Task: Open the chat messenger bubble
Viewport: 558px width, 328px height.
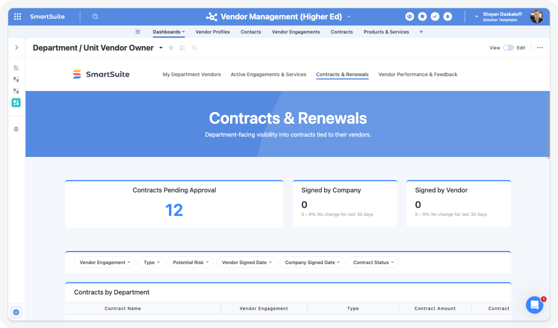Action: [x=535, y=305]
